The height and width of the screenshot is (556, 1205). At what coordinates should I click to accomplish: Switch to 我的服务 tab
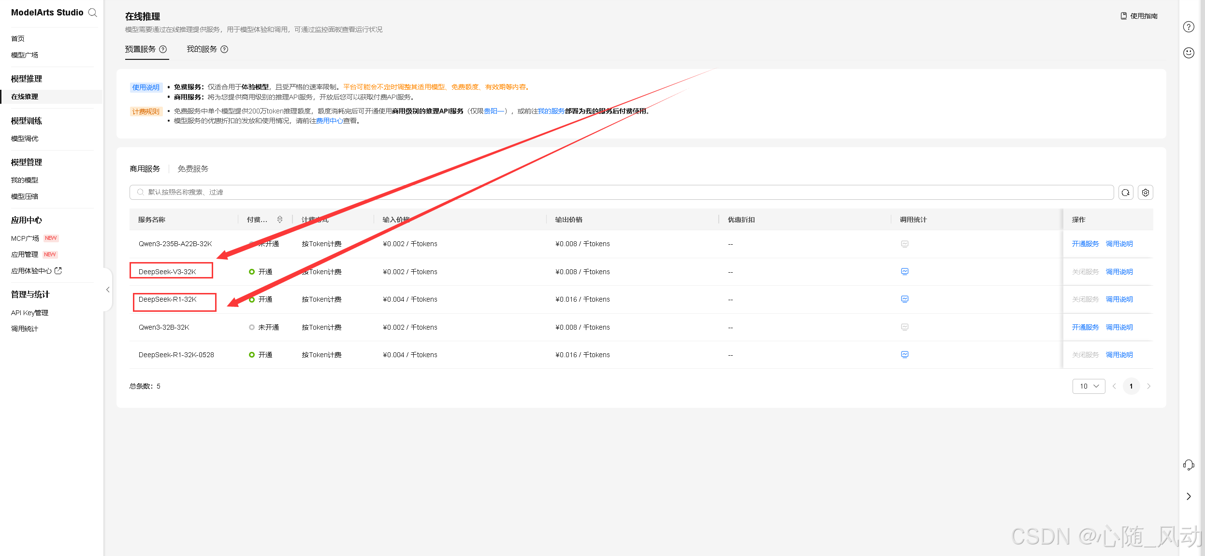[x=202, y=49]
